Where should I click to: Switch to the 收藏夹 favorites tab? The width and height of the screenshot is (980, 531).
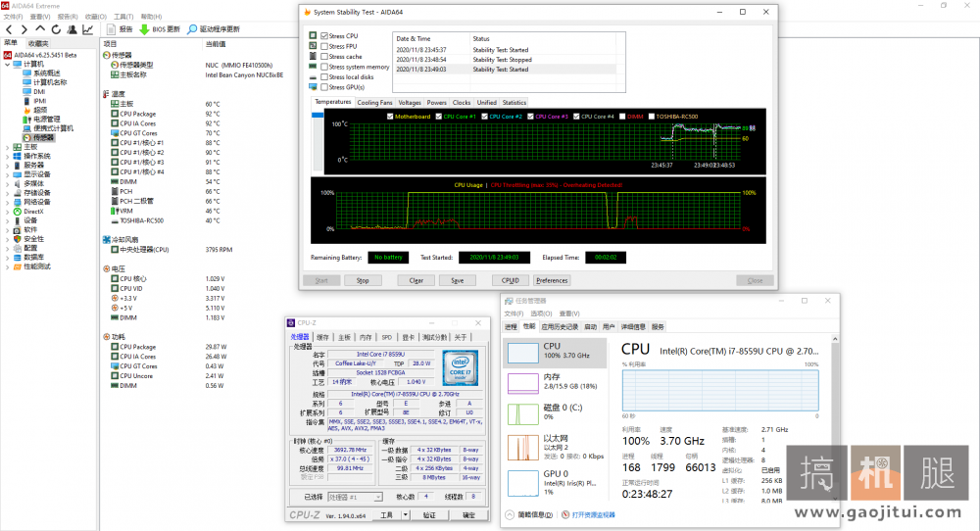tap(37, 44)
